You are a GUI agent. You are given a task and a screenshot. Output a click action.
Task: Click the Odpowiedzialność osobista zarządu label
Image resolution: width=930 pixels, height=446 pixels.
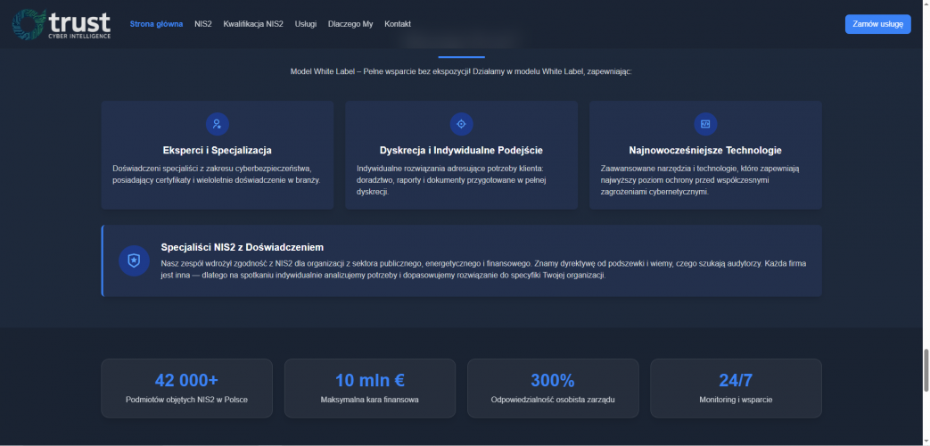[553, 400]
